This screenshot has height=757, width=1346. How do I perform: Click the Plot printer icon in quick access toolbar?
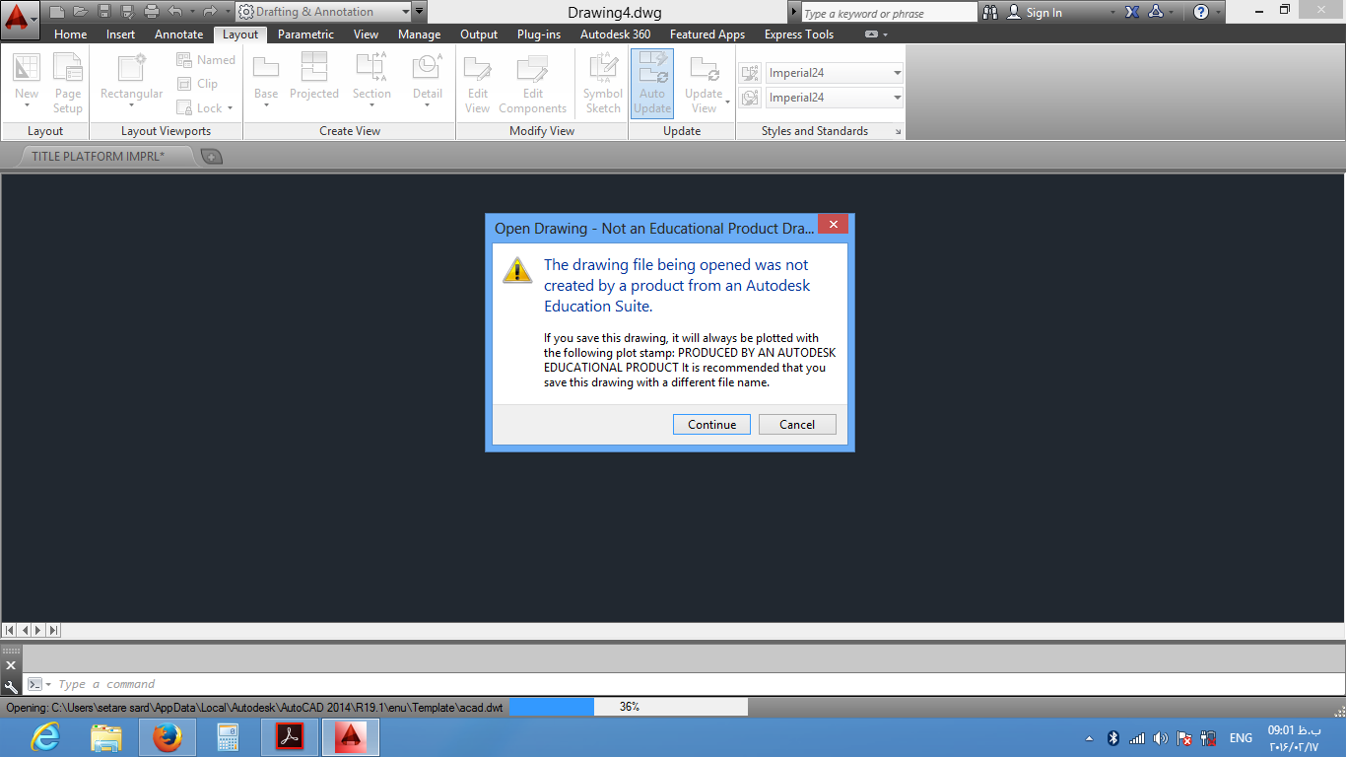[150, 12]
